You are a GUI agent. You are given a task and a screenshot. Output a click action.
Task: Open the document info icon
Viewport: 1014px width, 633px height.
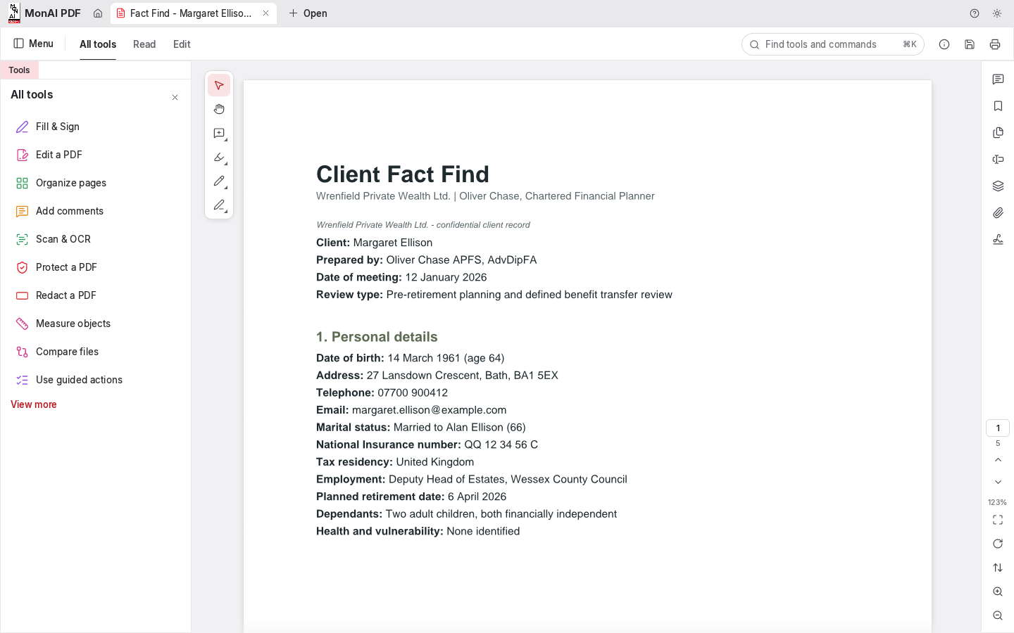pos(944,44)
